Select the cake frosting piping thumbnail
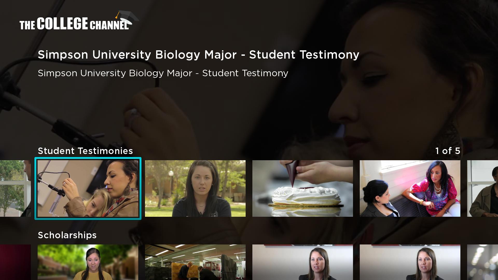 point(303,188)
